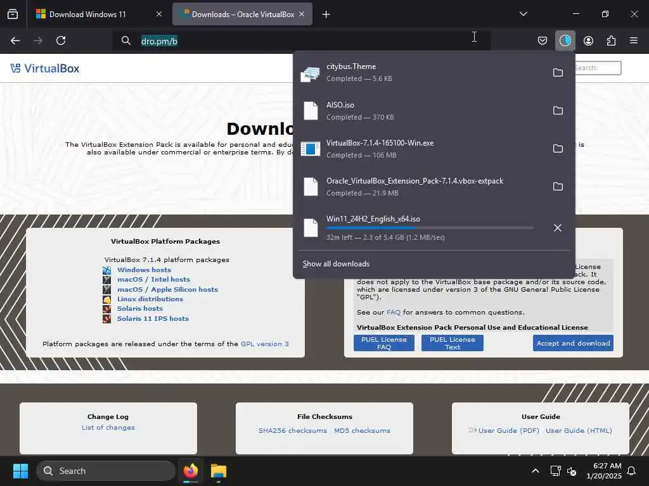Click the citybus.Theme file icon
This screenshot has width=649, height=486.
tap(310, 73)
